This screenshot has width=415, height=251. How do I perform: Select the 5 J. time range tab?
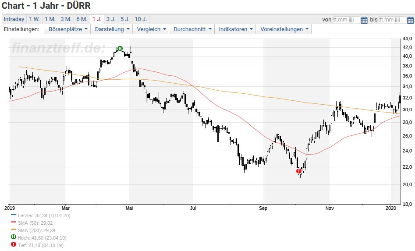coord(125,19)
